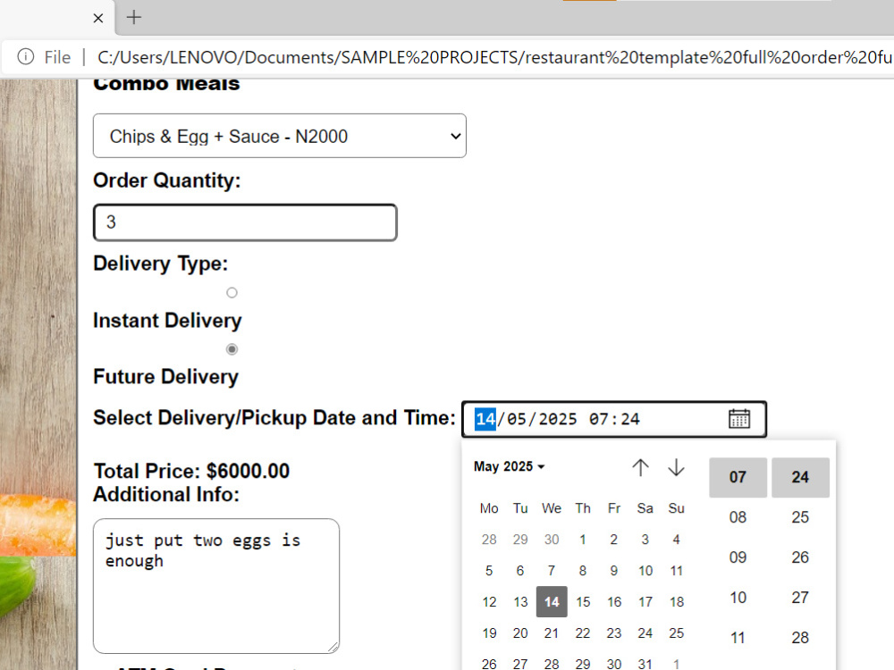The image size is (894, 670).
Task: Click the Future Delivery label
Action: pyautogui.click(x=165, y=377)
